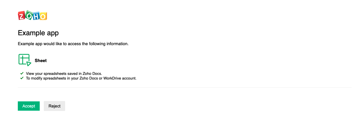Click the sentence about accessing the following information

[x=73, y=44]
